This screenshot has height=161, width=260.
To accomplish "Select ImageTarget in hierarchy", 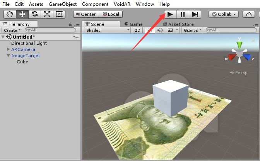I will click(x=26, y=56).
